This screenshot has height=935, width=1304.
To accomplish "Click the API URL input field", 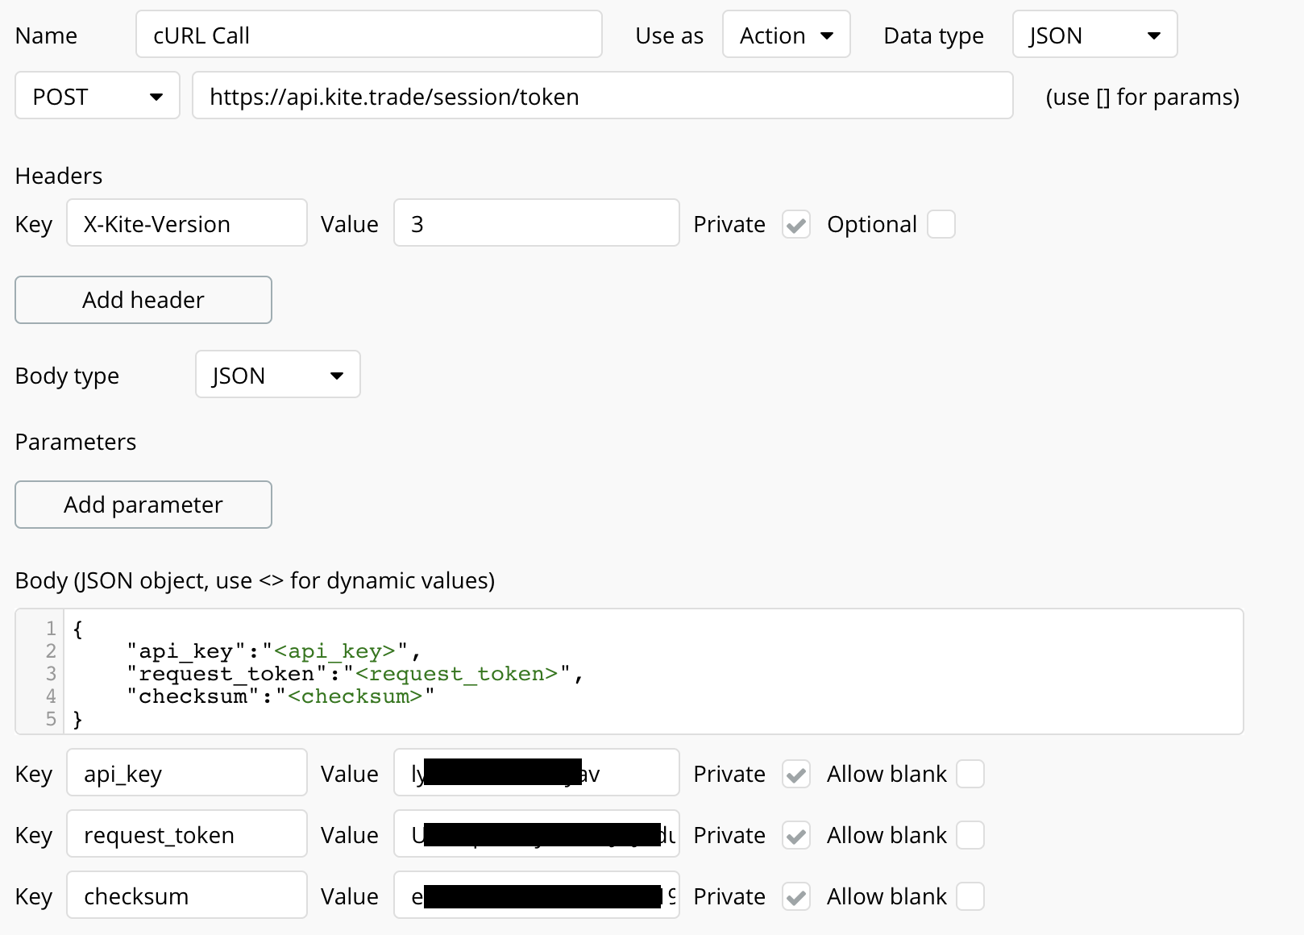I will pos(601,96).
